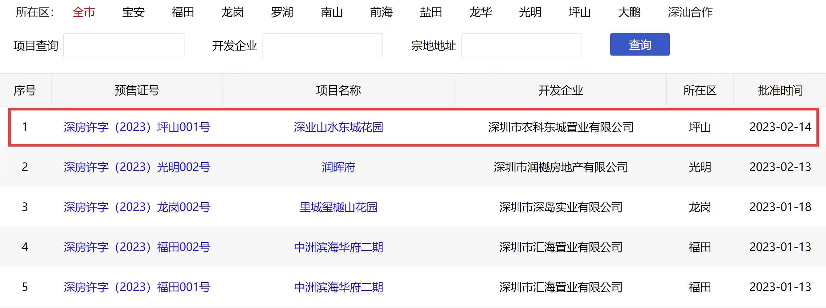Open permit 深房许字（2023）光明002号
826x308 pixels.
point(137,167)
